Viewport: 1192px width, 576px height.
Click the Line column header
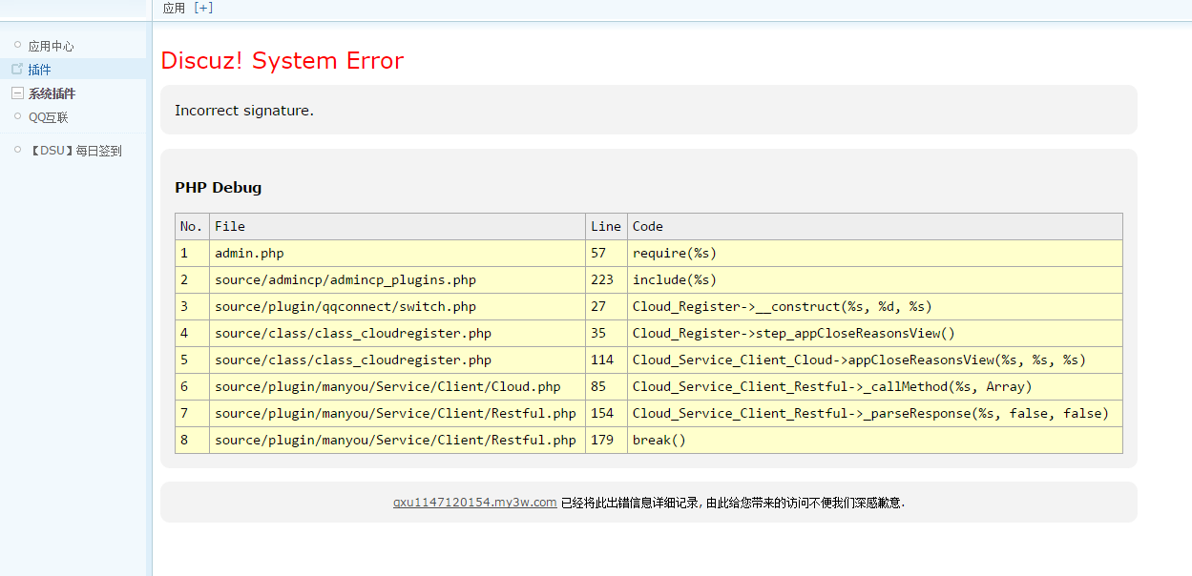coord(606,226)
